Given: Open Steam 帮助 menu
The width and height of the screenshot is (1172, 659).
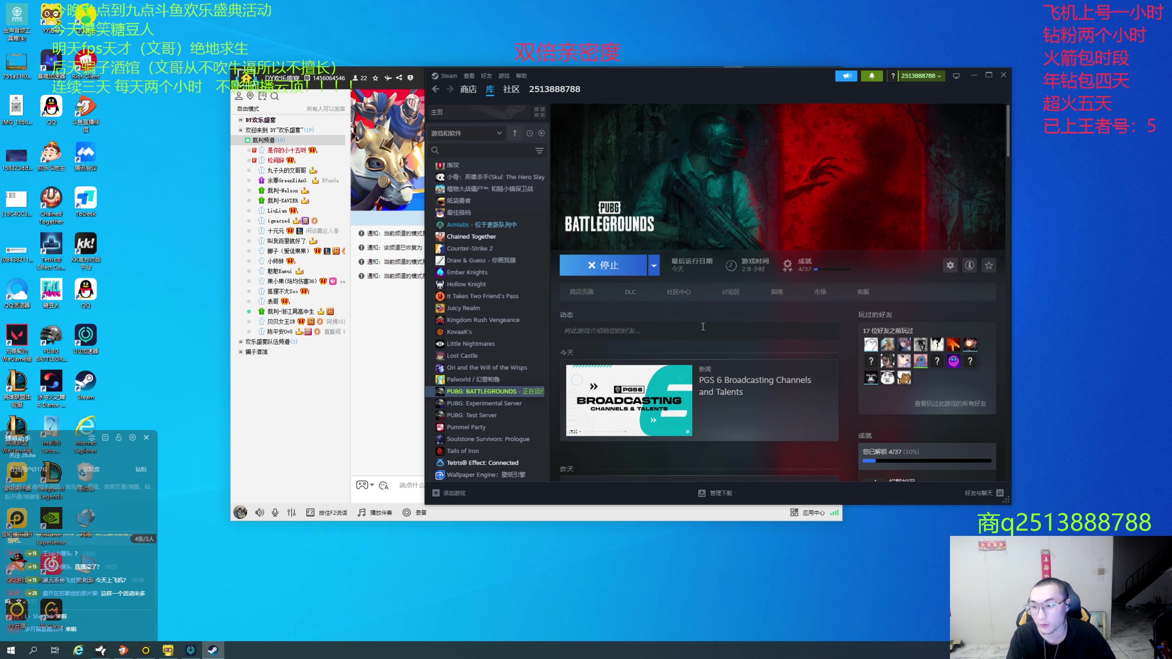Looking at the screenshot, I should tap(521, 76).
